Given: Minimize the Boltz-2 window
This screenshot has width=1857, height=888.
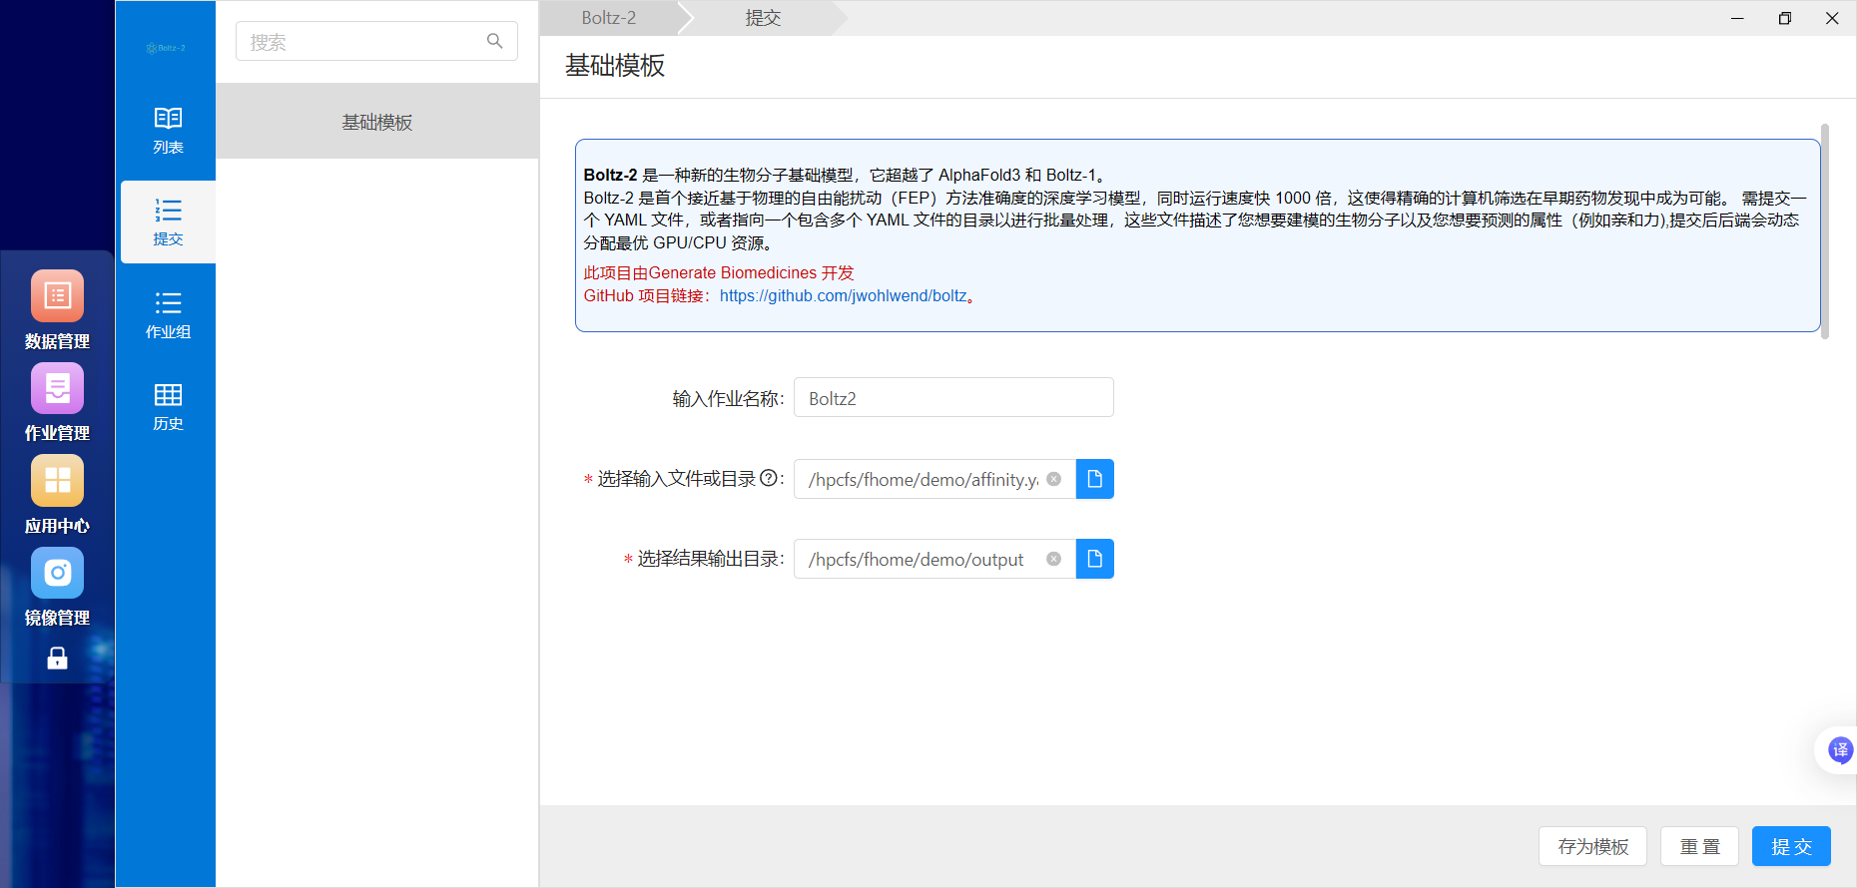Looking at the screenshot, I should [x=1737, y=18].
